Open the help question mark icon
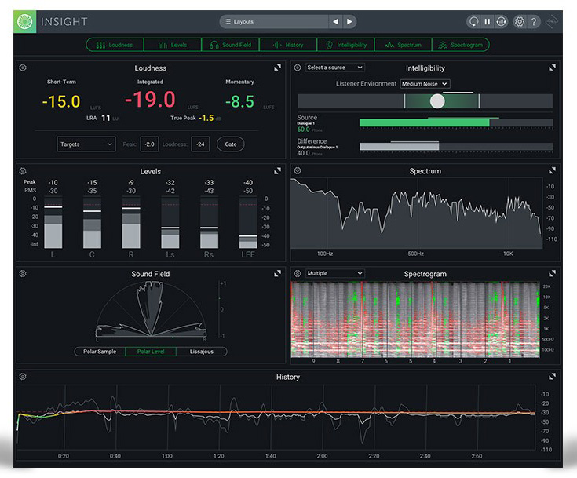Image resolution: width=577 pixels, height=478 pixels. click(x=534, y=22)
